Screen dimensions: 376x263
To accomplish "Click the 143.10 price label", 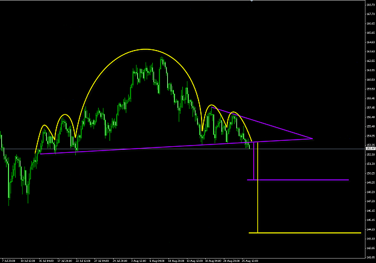I will (371, 239).
